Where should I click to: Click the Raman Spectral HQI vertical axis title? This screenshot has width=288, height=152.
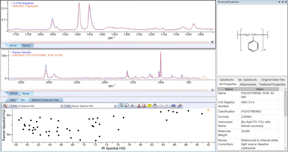tap(4, 125)
